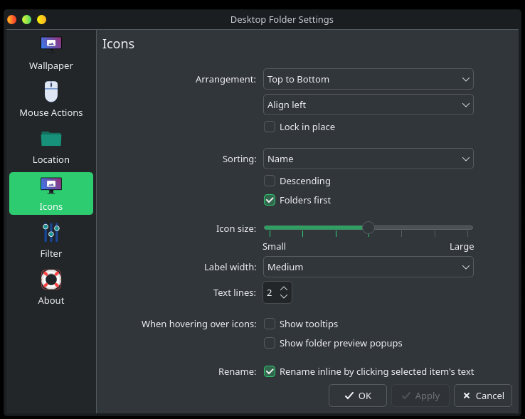This screenshot has width=525, height=419.
Task: Click the Icons monitor icon in sidebar
Action: [x=51, y=185]
